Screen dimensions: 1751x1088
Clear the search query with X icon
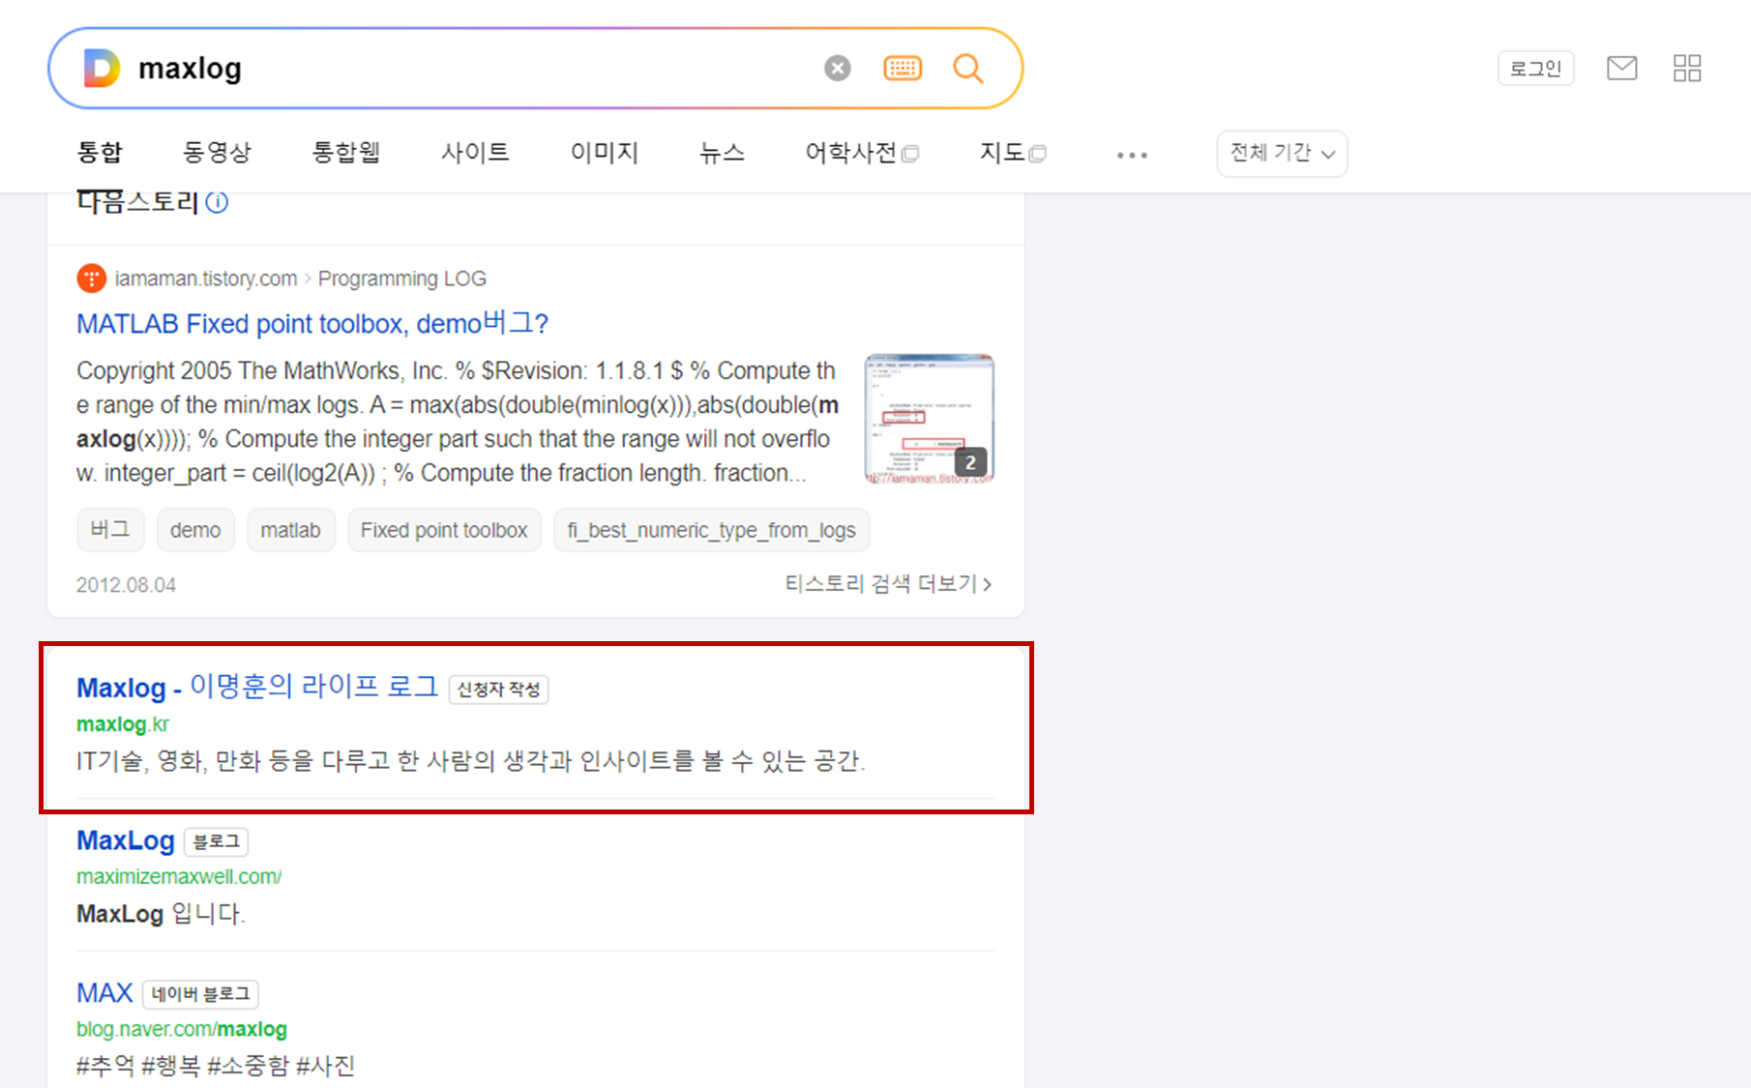[x=838, y=68]
